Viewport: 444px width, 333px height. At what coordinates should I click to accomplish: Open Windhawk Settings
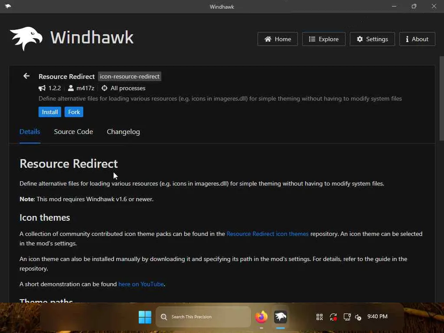point(372,39)
